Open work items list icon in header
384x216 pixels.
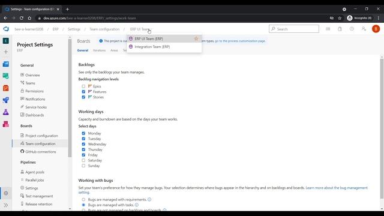click(x=328, y=29)
